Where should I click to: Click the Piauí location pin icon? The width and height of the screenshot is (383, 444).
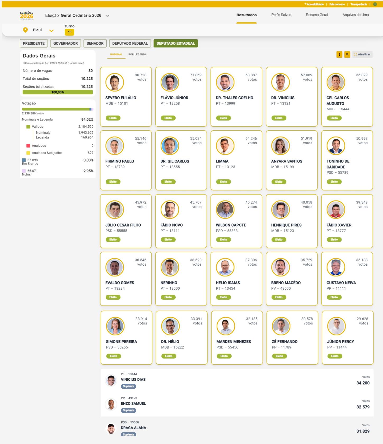25,30
